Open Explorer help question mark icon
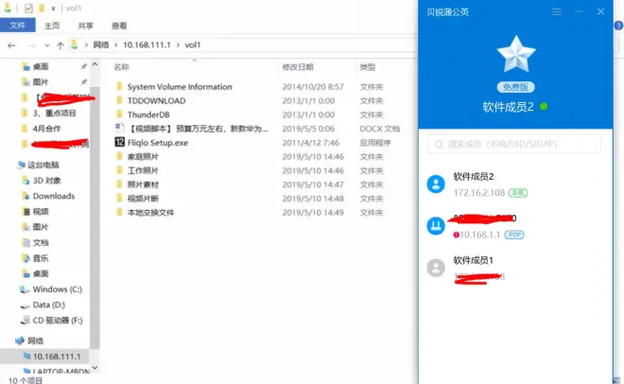Viewport: 624px width, 384px height. [x=618, y=26]
